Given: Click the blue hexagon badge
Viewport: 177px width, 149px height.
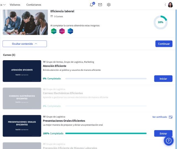Looking at the screenshot, I should point(70,31).
